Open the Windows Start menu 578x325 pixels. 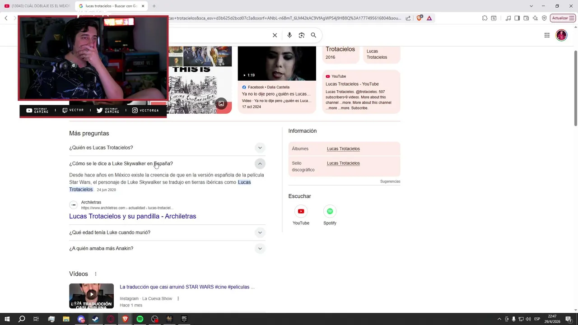pos(7,319)
